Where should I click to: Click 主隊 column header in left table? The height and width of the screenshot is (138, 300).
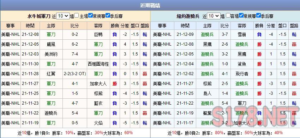pyautogui.click(x=51, y=26)
